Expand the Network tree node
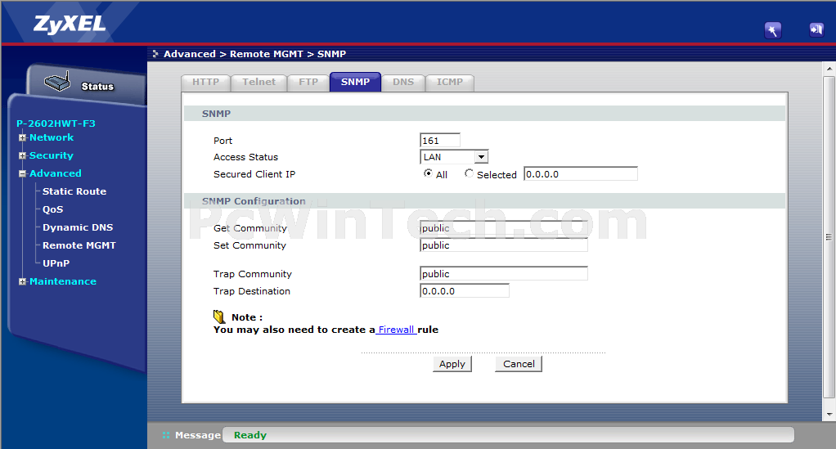836x449 pixels. tap(22, 137)
